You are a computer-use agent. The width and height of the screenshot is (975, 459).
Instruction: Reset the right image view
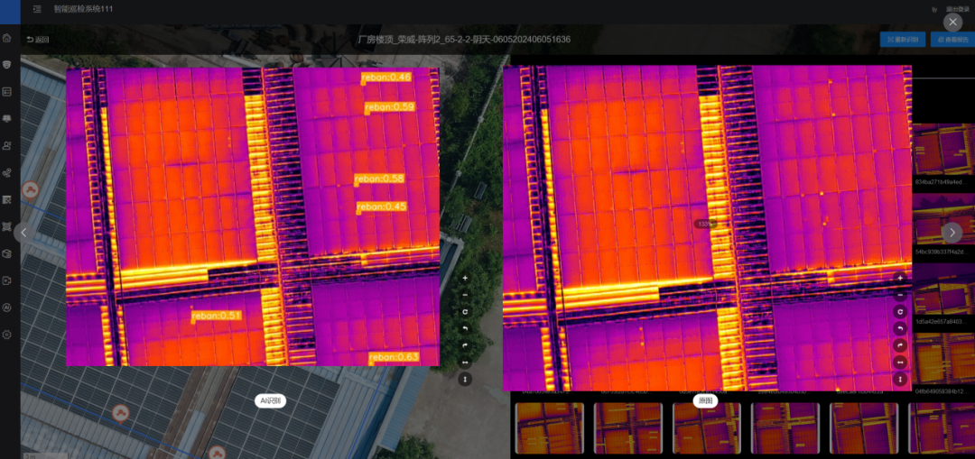pos(899,312)
